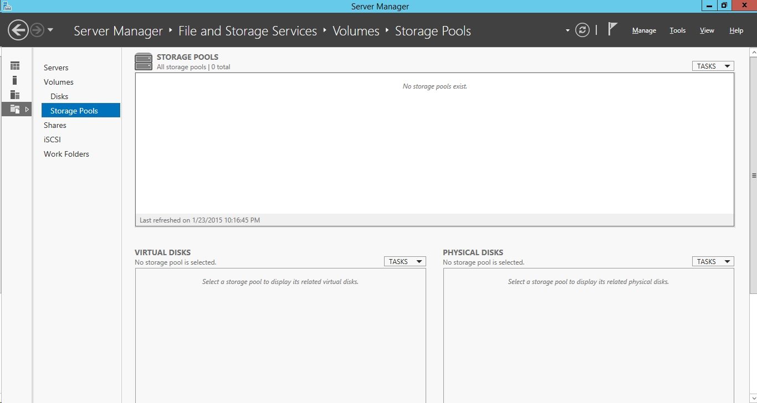This screenshot has width=757, height=403.
Task: Open the Manage menu
Action: [x=644, y=30]
